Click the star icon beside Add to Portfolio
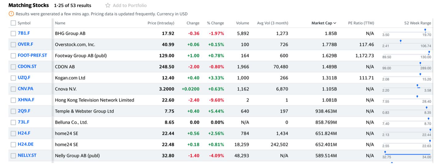This screenshot has width=441, height=164. tap(108, 5)
